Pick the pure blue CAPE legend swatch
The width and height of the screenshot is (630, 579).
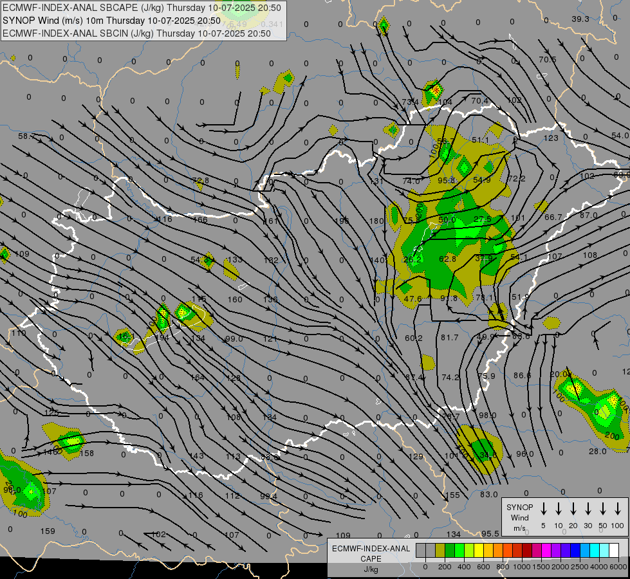(x=575, y=551)
